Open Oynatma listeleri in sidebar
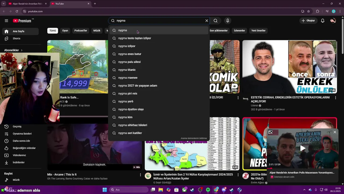Image resolution: width=344 pixels, height=194 pixels. pyautogui.click(x=20, y=134)
